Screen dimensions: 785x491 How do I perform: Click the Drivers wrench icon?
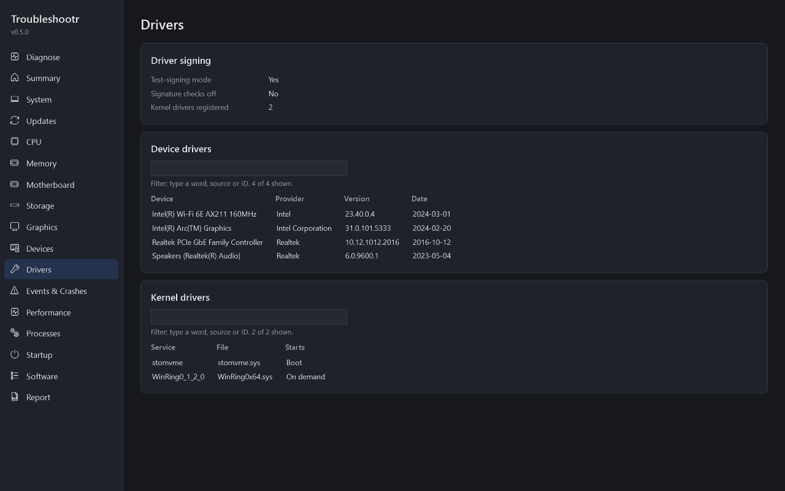(x=15, y=269)
